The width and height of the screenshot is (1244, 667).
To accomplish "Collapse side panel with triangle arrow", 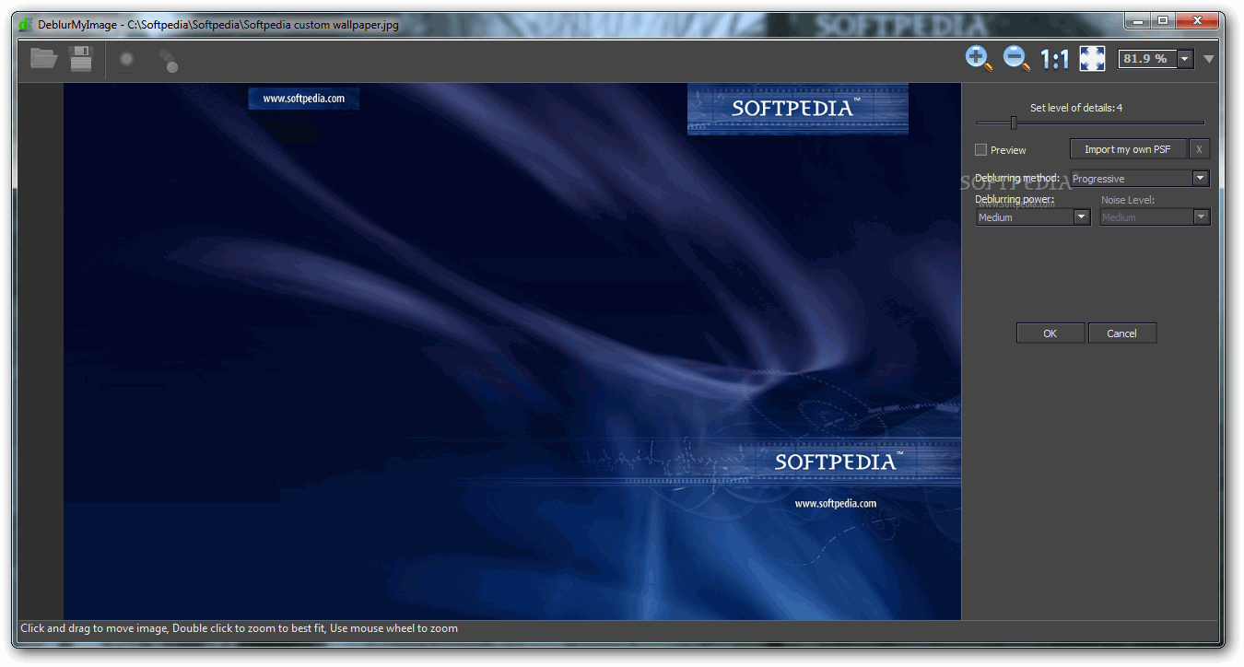I will click(x=1209, y=59).
